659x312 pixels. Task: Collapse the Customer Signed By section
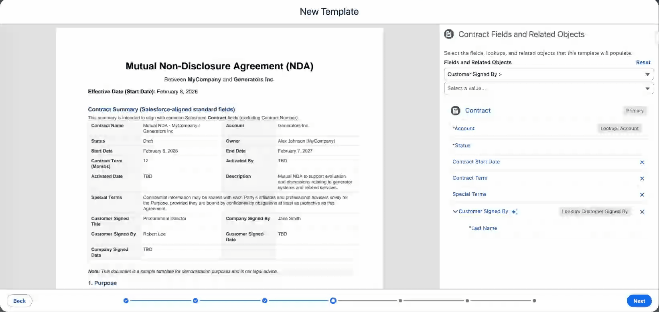(455, 211)
